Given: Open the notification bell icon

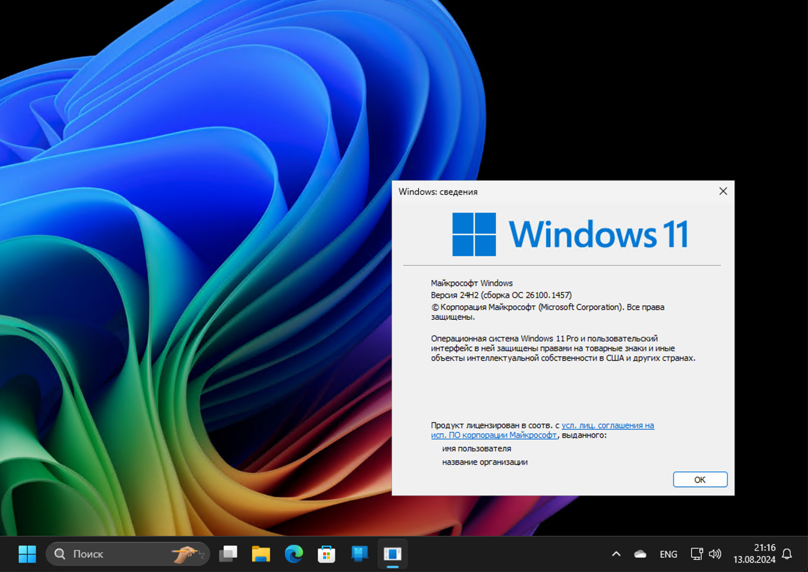Looking at the screenshot, I should tap(785, 554).
